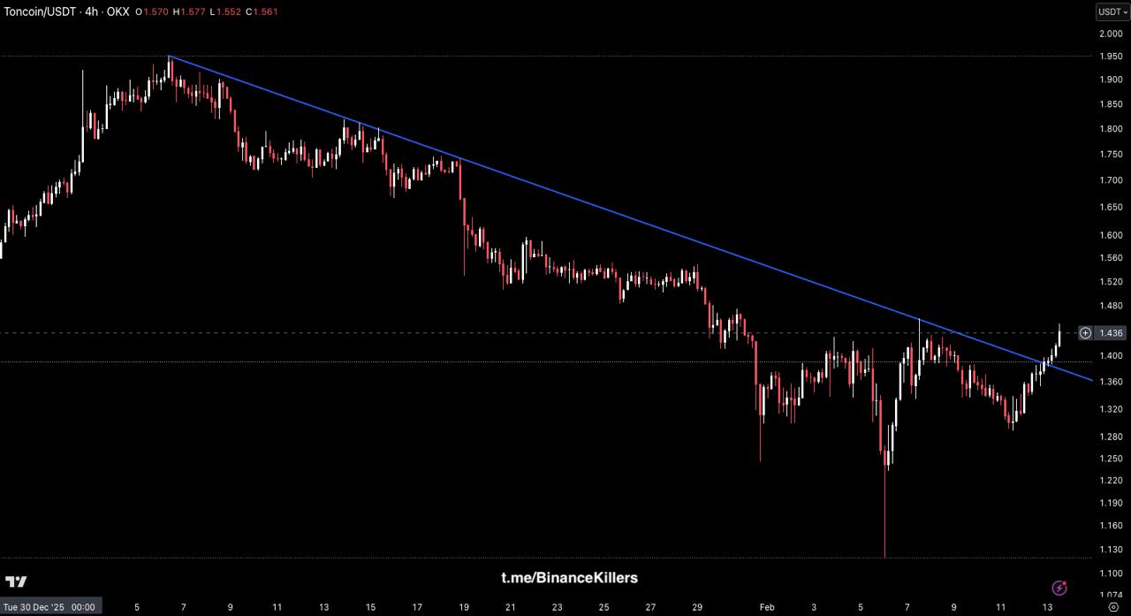Click the 19 date on the time axis
Viewport: 1131px width, 616px height.
(x=463, y=607)
